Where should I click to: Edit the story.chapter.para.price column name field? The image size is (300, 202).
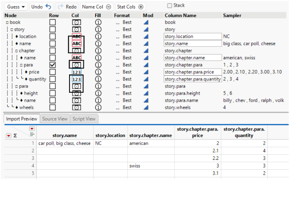click(193, 72)
